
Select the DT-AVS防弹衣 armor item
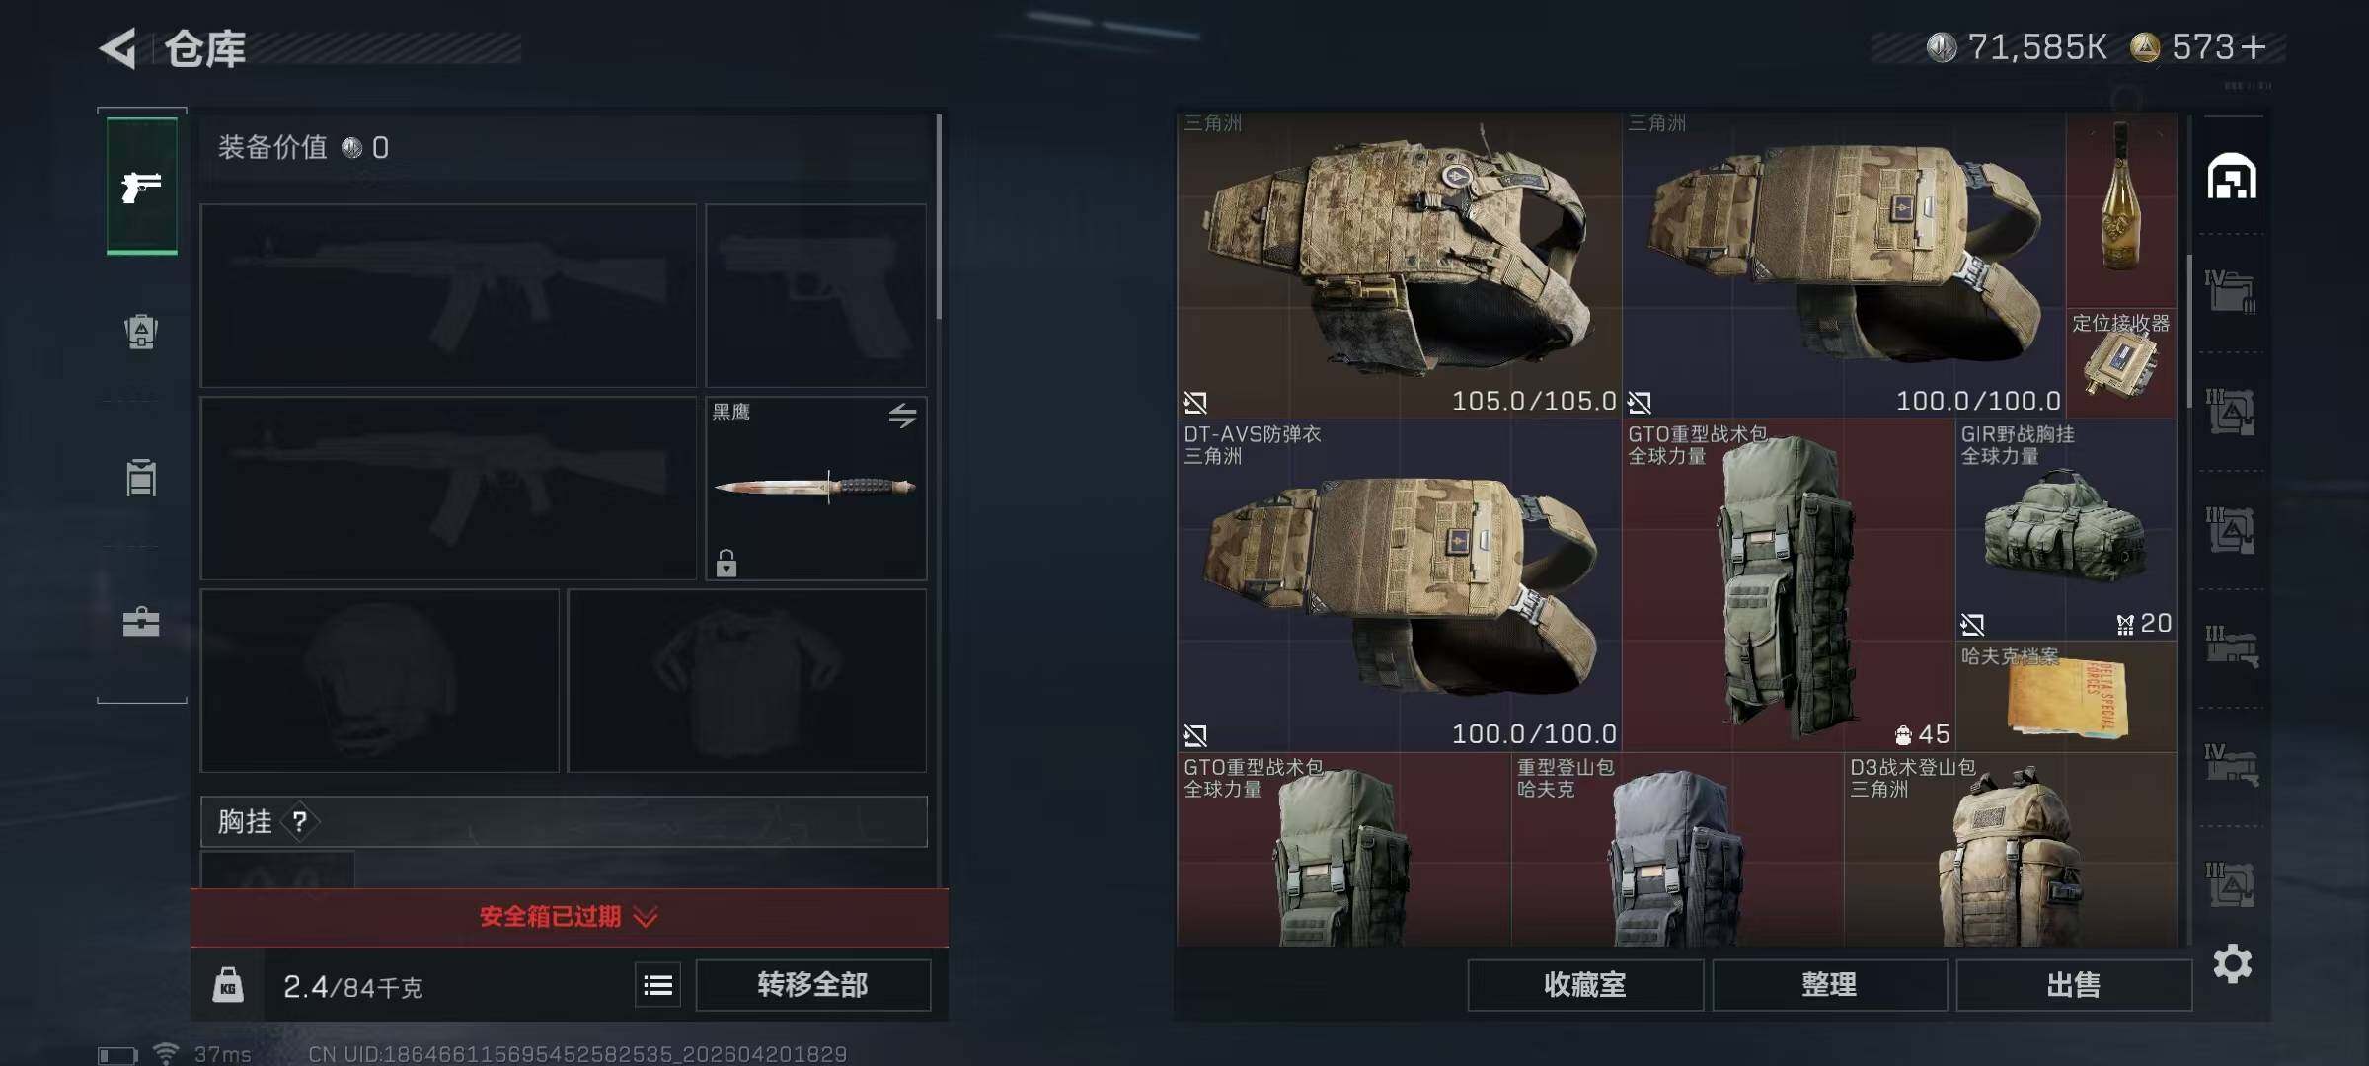click(1400, 586)
